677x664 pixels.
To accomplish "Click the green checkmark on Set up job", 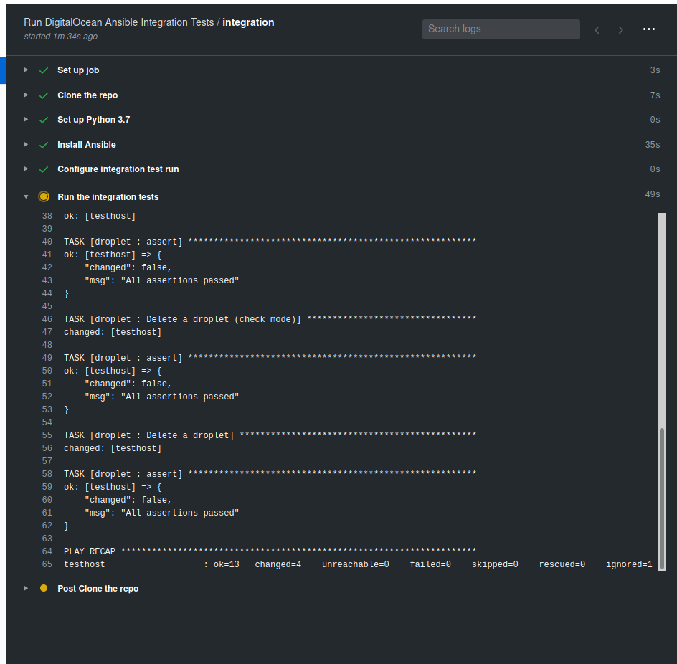I will pos(43,70).
